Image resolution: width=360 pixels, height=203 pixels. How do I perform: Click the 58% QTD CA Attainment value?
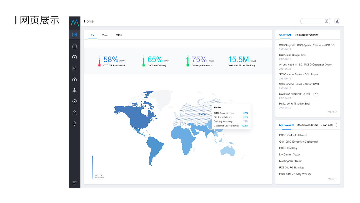[x=111, y=60]
